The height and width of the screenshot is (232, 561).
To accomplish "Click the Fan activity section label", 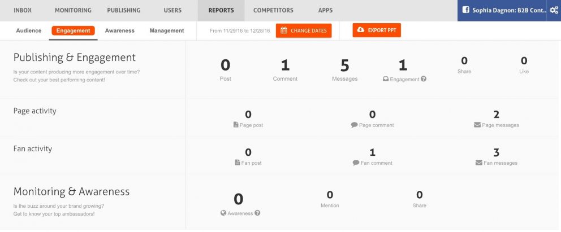I will [x=33, y=148].
